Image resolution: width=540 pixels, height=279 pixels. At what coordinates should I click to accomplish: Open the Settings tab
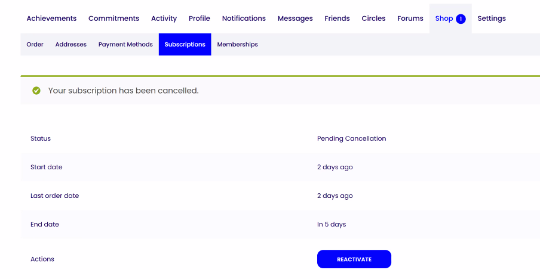coord(492,18)
